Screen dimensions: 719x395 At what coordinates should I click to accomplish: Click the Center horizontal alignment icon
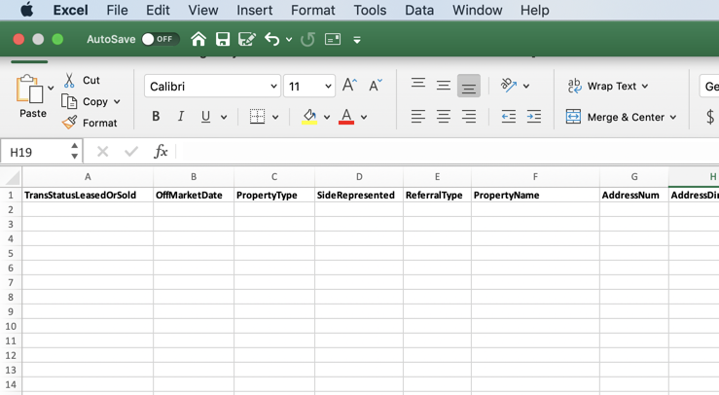(x=443, y=117)
